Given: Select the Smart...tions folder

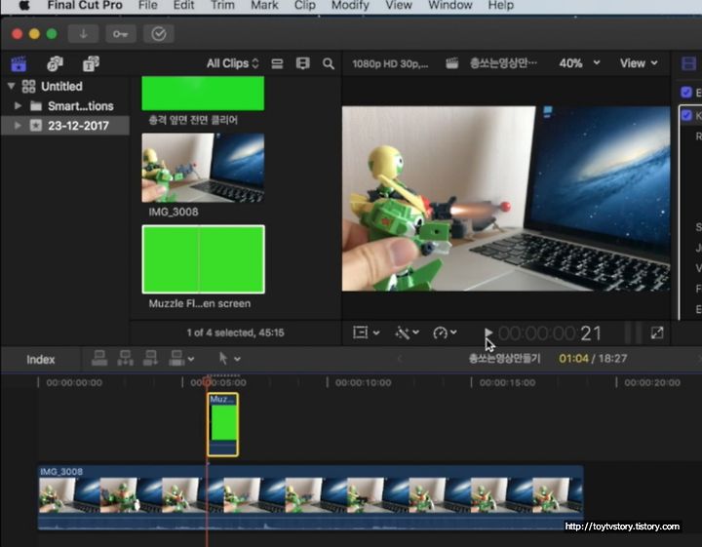Looking at the screenshot, I should click(65, 105).
